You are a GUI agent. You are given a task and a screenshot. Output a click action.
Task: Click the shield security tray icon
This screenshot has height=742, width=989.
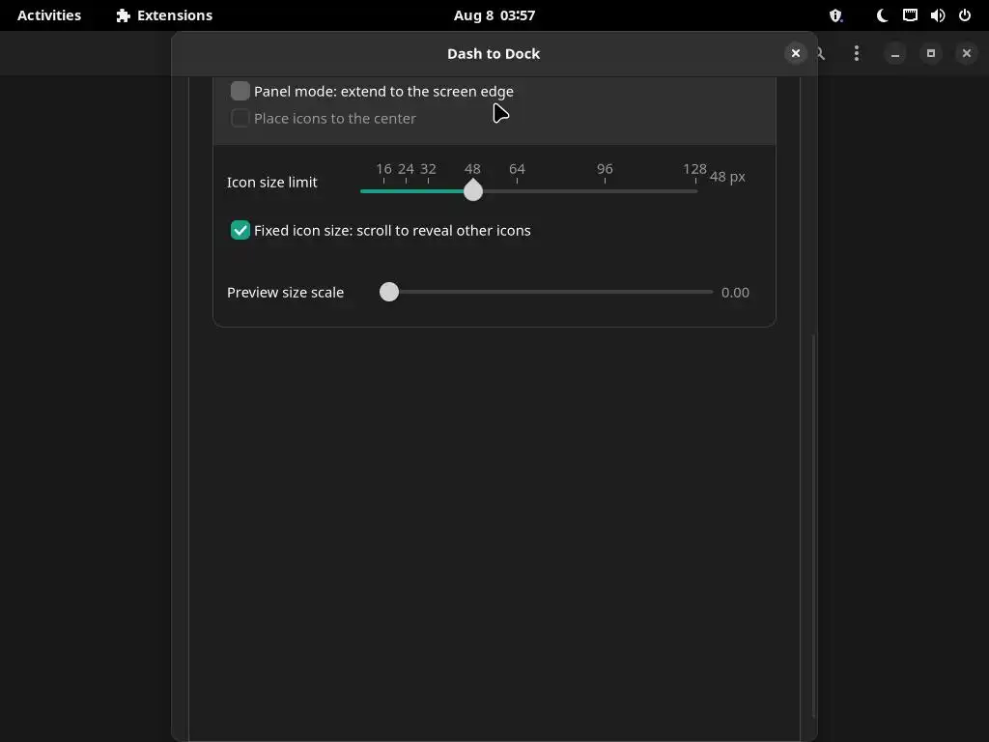[x=835, y=15]
